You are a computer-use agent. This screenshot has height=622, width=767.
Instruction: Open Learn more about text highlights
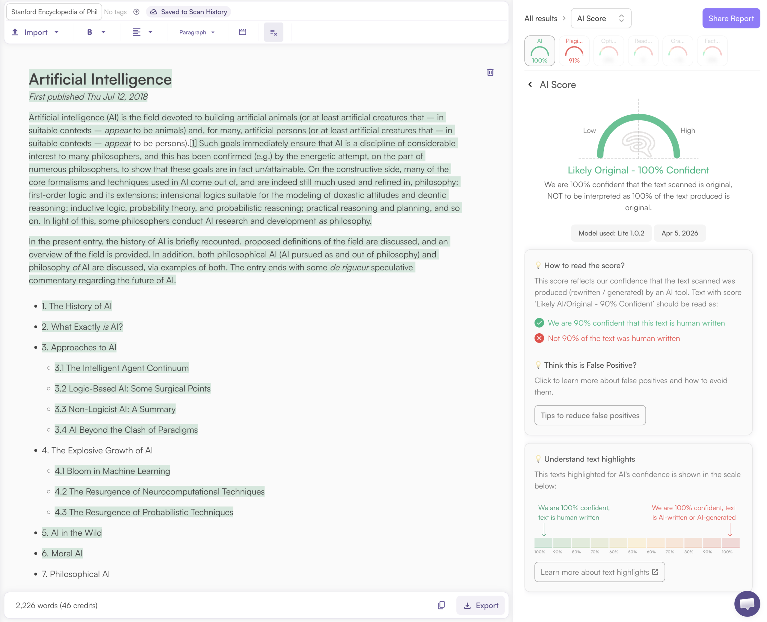[599, 572]
